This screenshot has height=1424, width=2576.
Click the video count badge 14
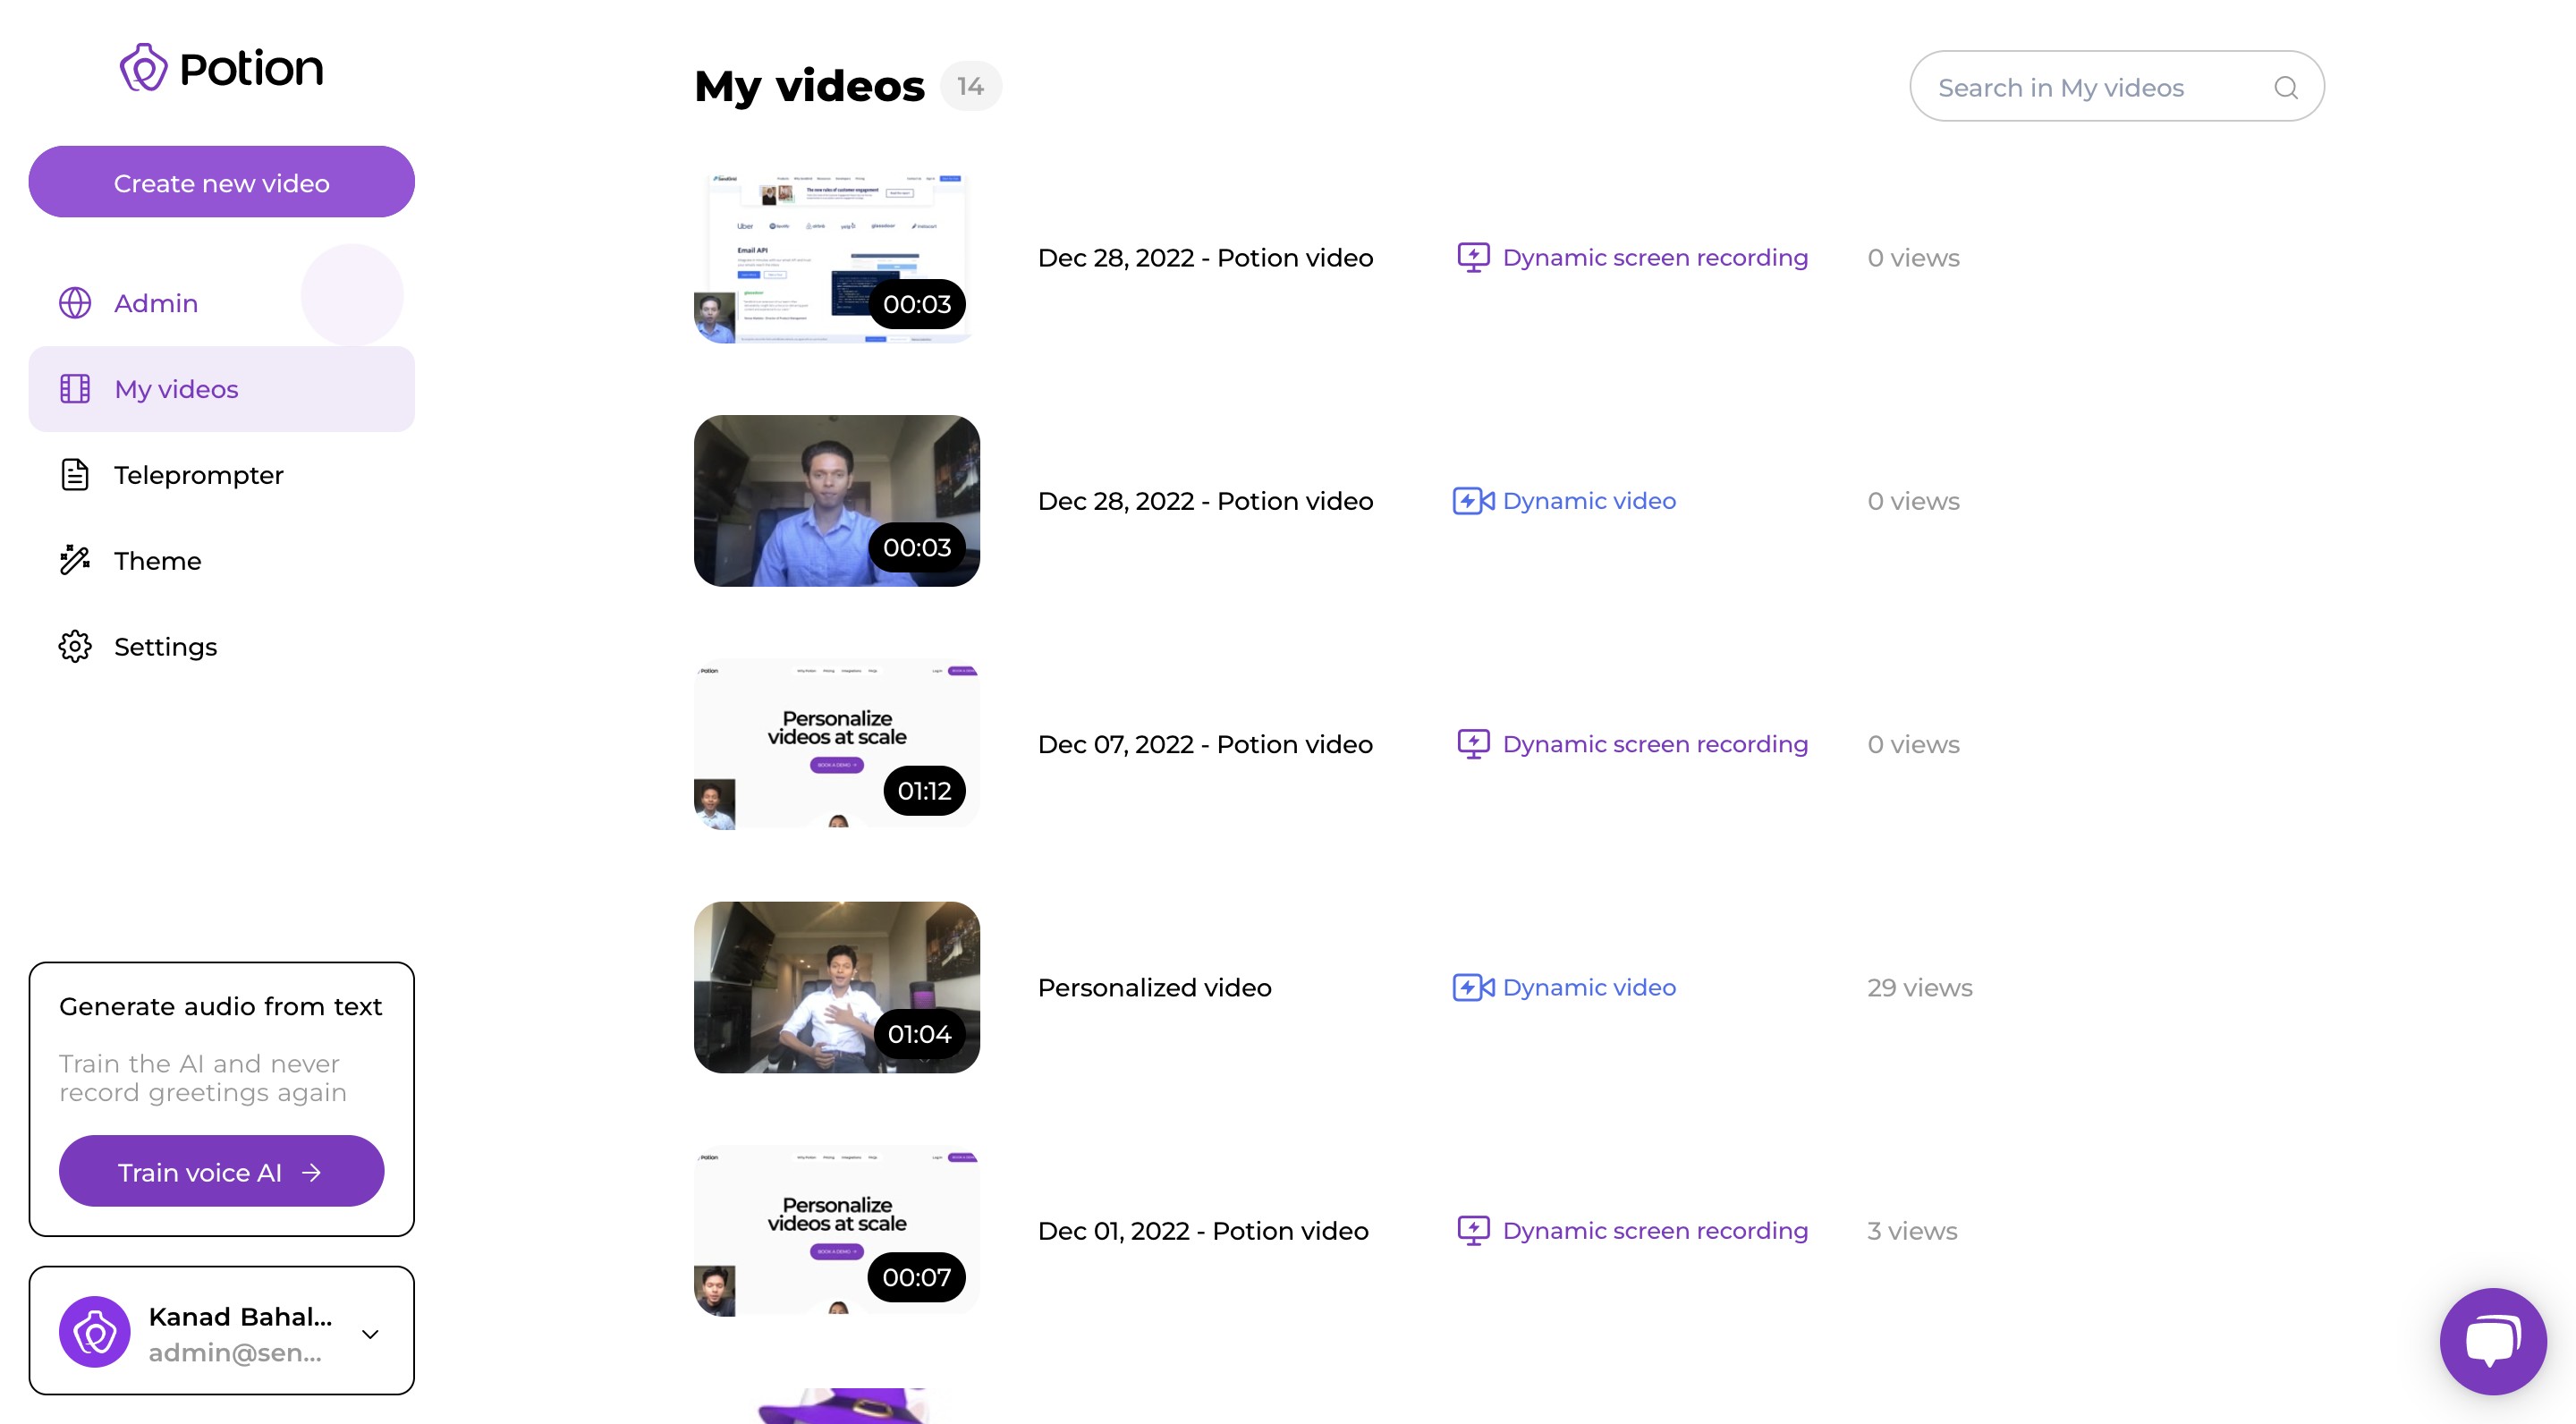(970, 86)
